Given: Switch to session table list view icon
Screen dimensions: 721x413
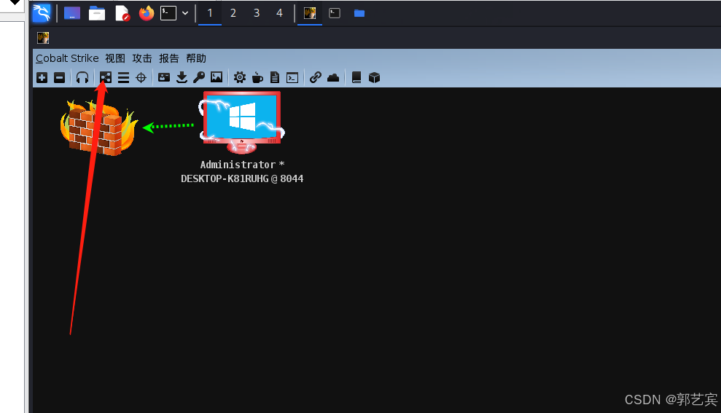Looking at the screenshot, I should point(123,78).
